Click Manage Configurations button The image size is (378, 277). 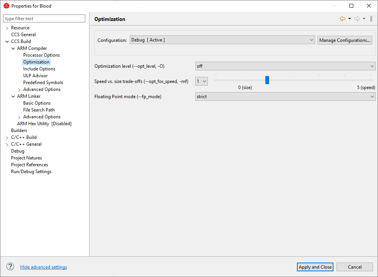point(345,40)
